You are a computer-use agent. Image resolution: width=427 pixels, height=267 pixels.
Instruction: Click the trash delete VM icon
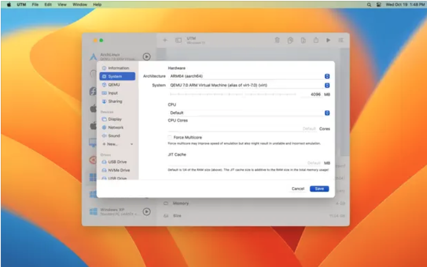[277, 40]
